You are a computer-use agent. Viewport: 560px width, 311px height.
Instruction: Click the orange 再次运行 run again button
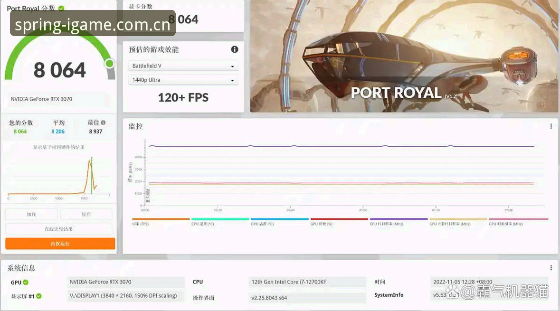click(60, 244)
